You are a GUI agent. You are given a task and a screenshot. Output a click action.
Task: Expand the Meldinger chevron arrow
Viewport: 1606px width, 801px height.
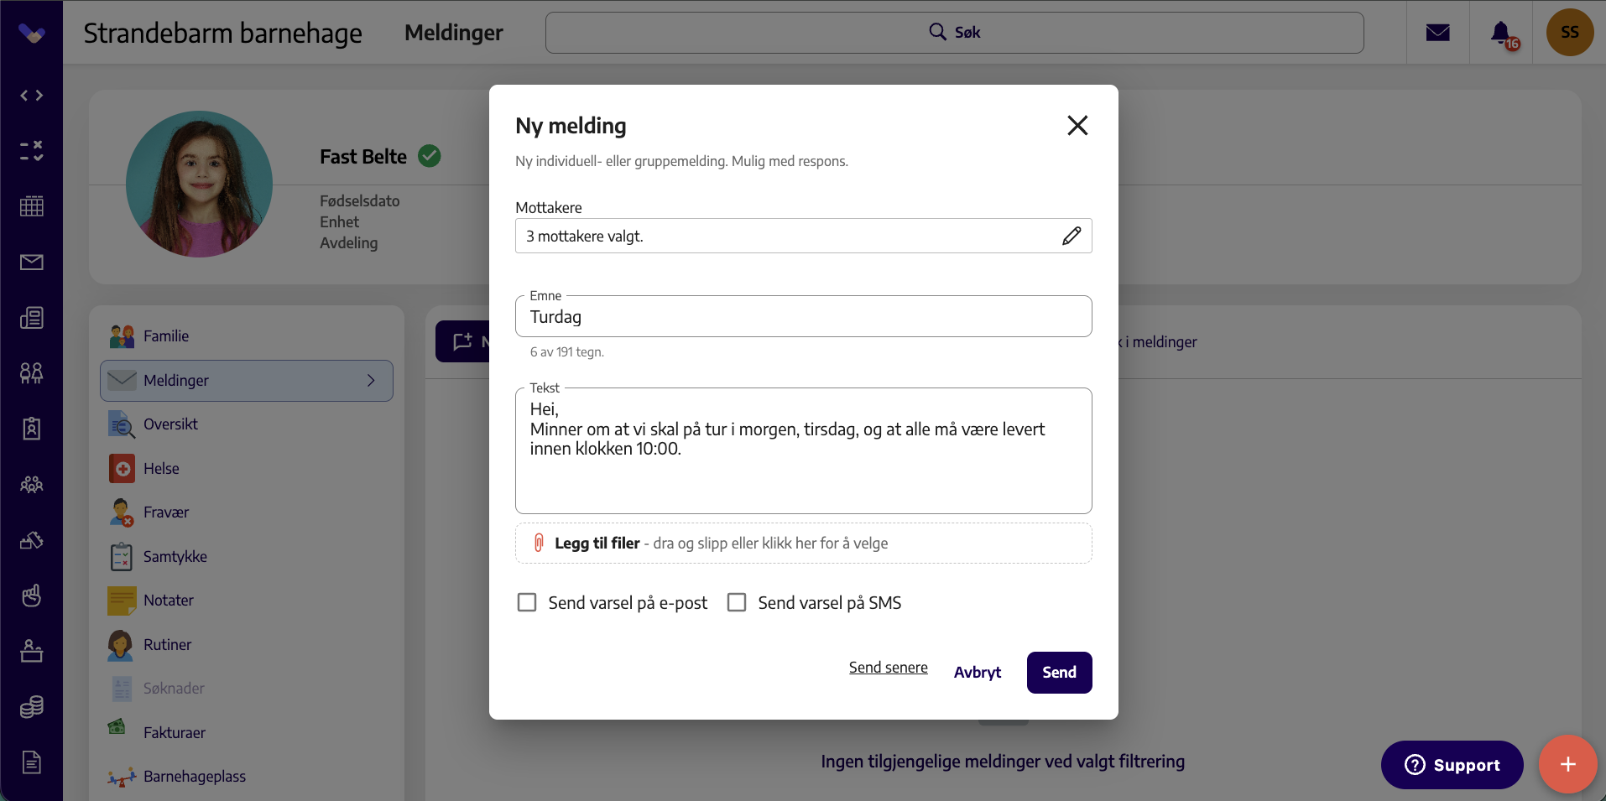[371, 381]
